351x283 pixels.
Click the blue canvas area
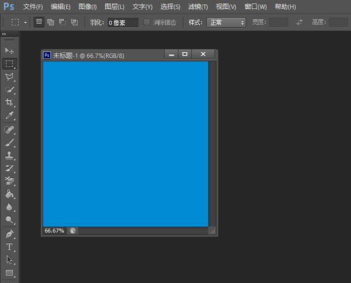click(126, 144)
